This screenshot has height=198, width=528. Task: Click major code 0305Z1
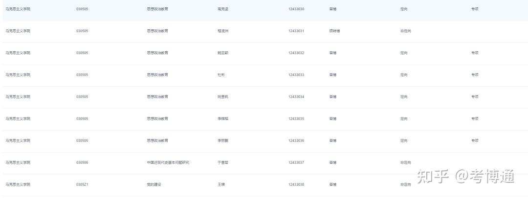coord(82,185)
